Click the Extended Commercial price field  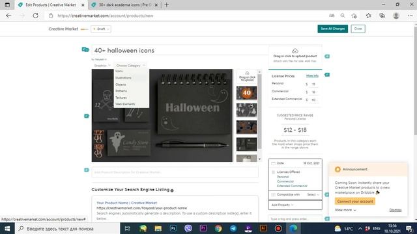pos(313,99)
